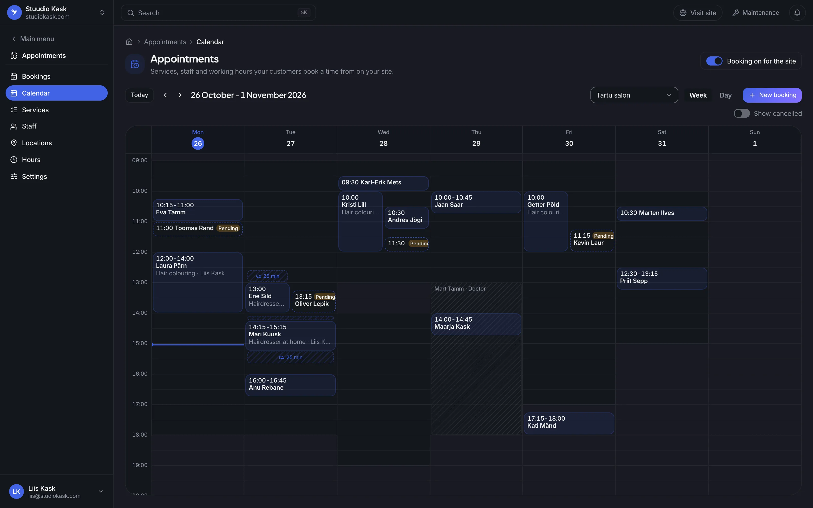Switch to Day view
Viewport: 813px width, 508px height.
point(726,95)
